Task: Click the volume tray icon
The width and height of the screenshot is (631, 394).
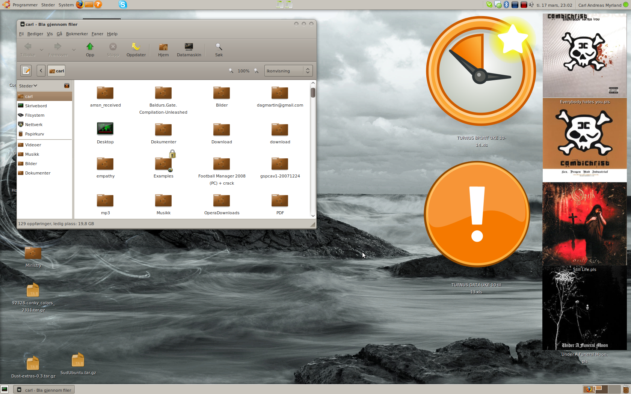Action: tap(531, 5)
